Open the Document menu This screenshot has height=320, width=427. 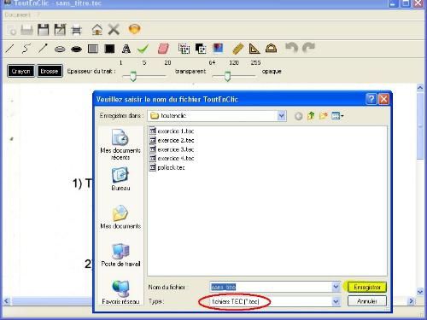[18, 15]
